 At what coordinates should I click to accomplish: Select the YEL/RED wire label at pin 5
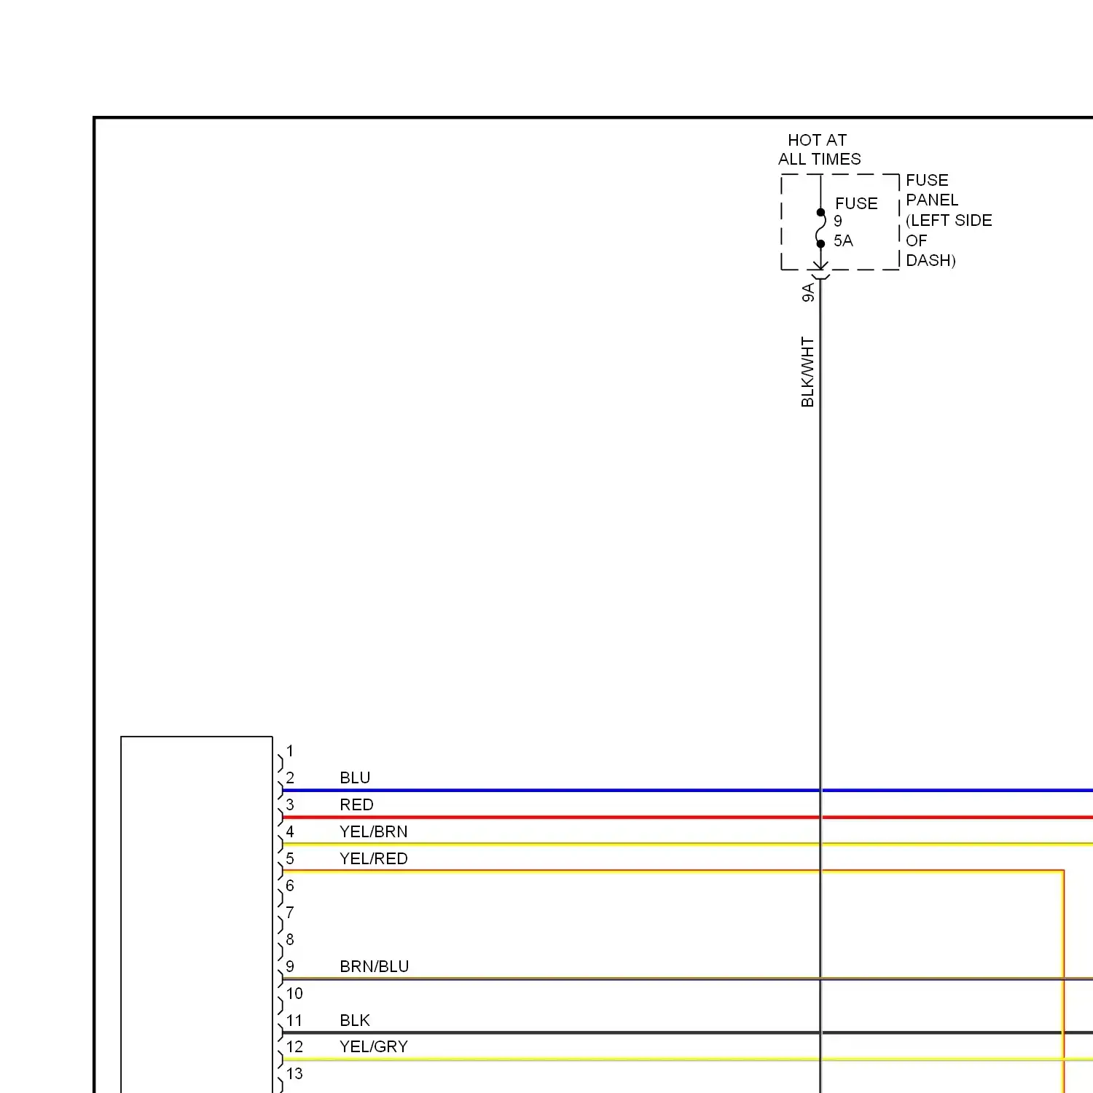[x=373, y=858]
